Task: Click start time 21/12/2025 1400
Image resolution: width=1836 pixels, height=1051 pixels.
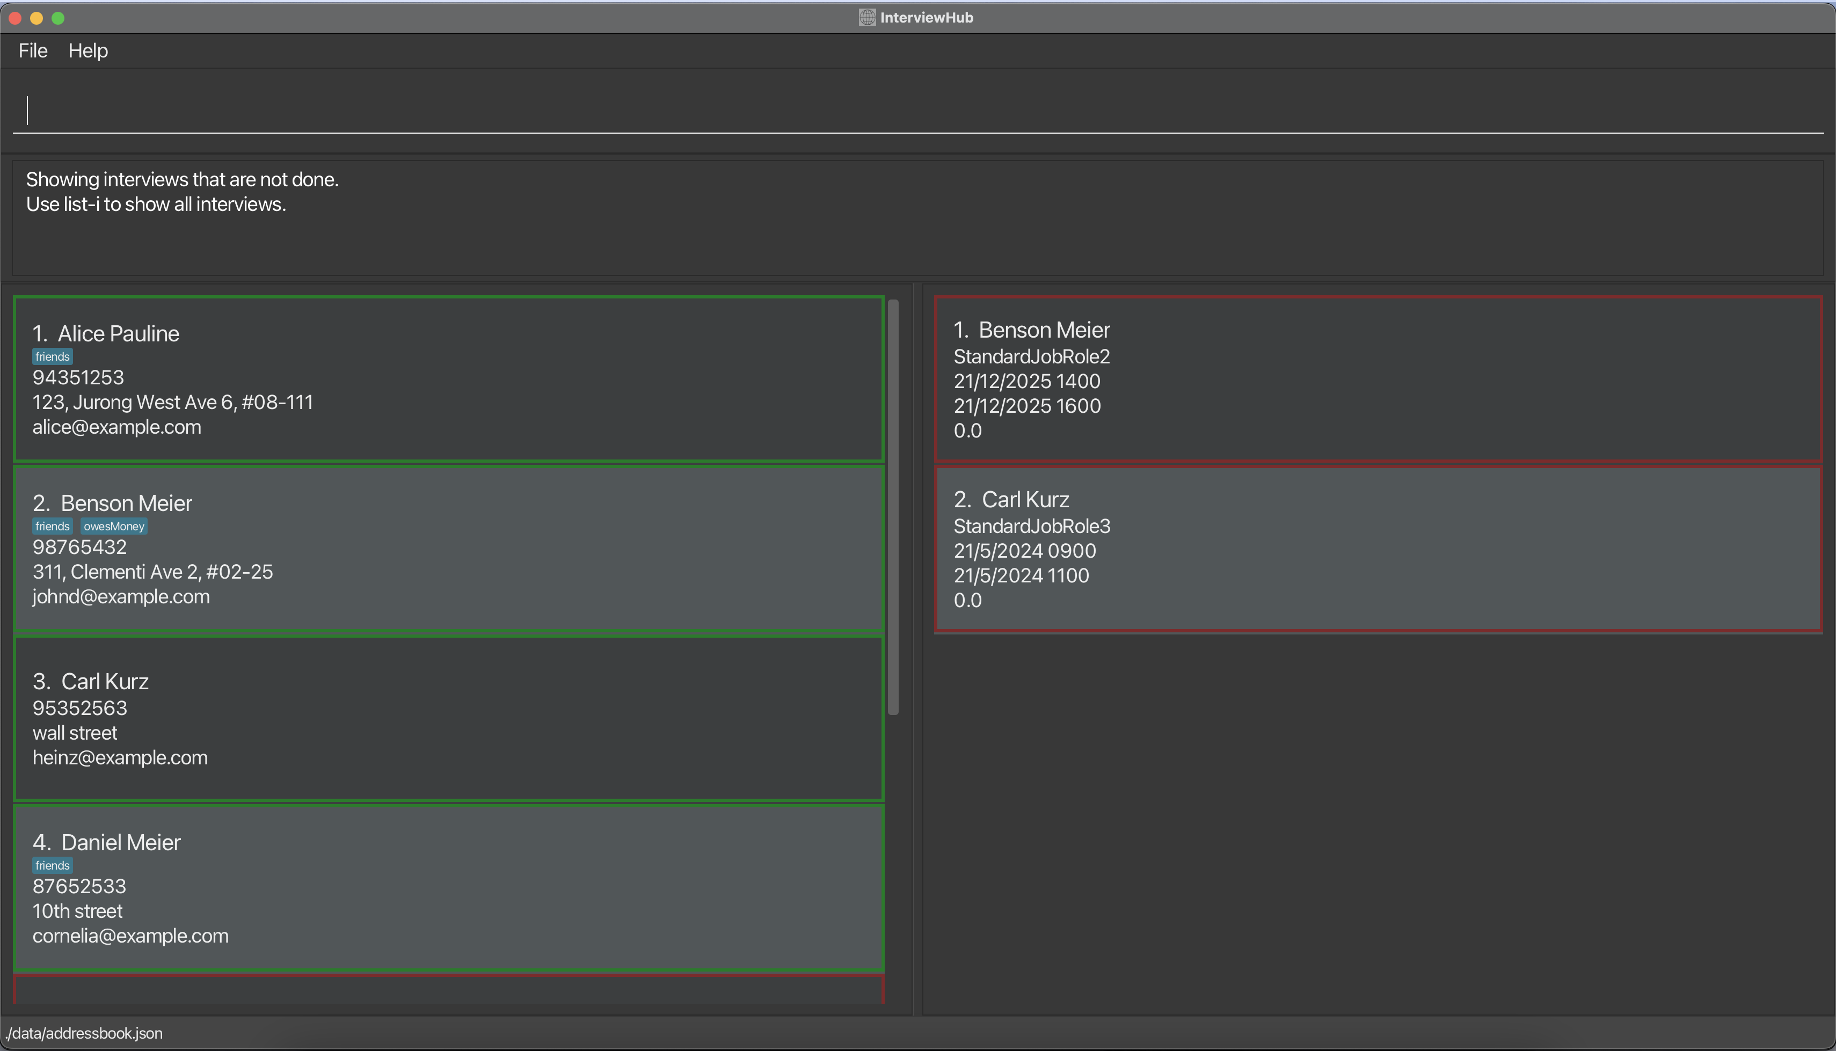Action: click(x=1027, y=381)
